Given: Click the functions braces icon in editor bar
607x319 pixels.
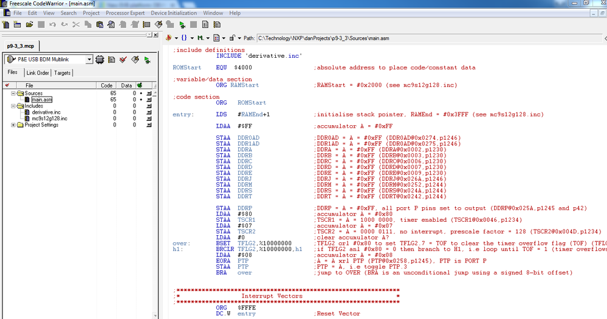Looking at the screenshot, I should tap(184, 38).
